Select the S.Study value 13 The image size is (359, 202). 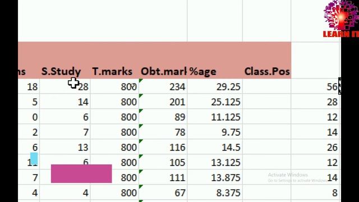coord(65,147)
